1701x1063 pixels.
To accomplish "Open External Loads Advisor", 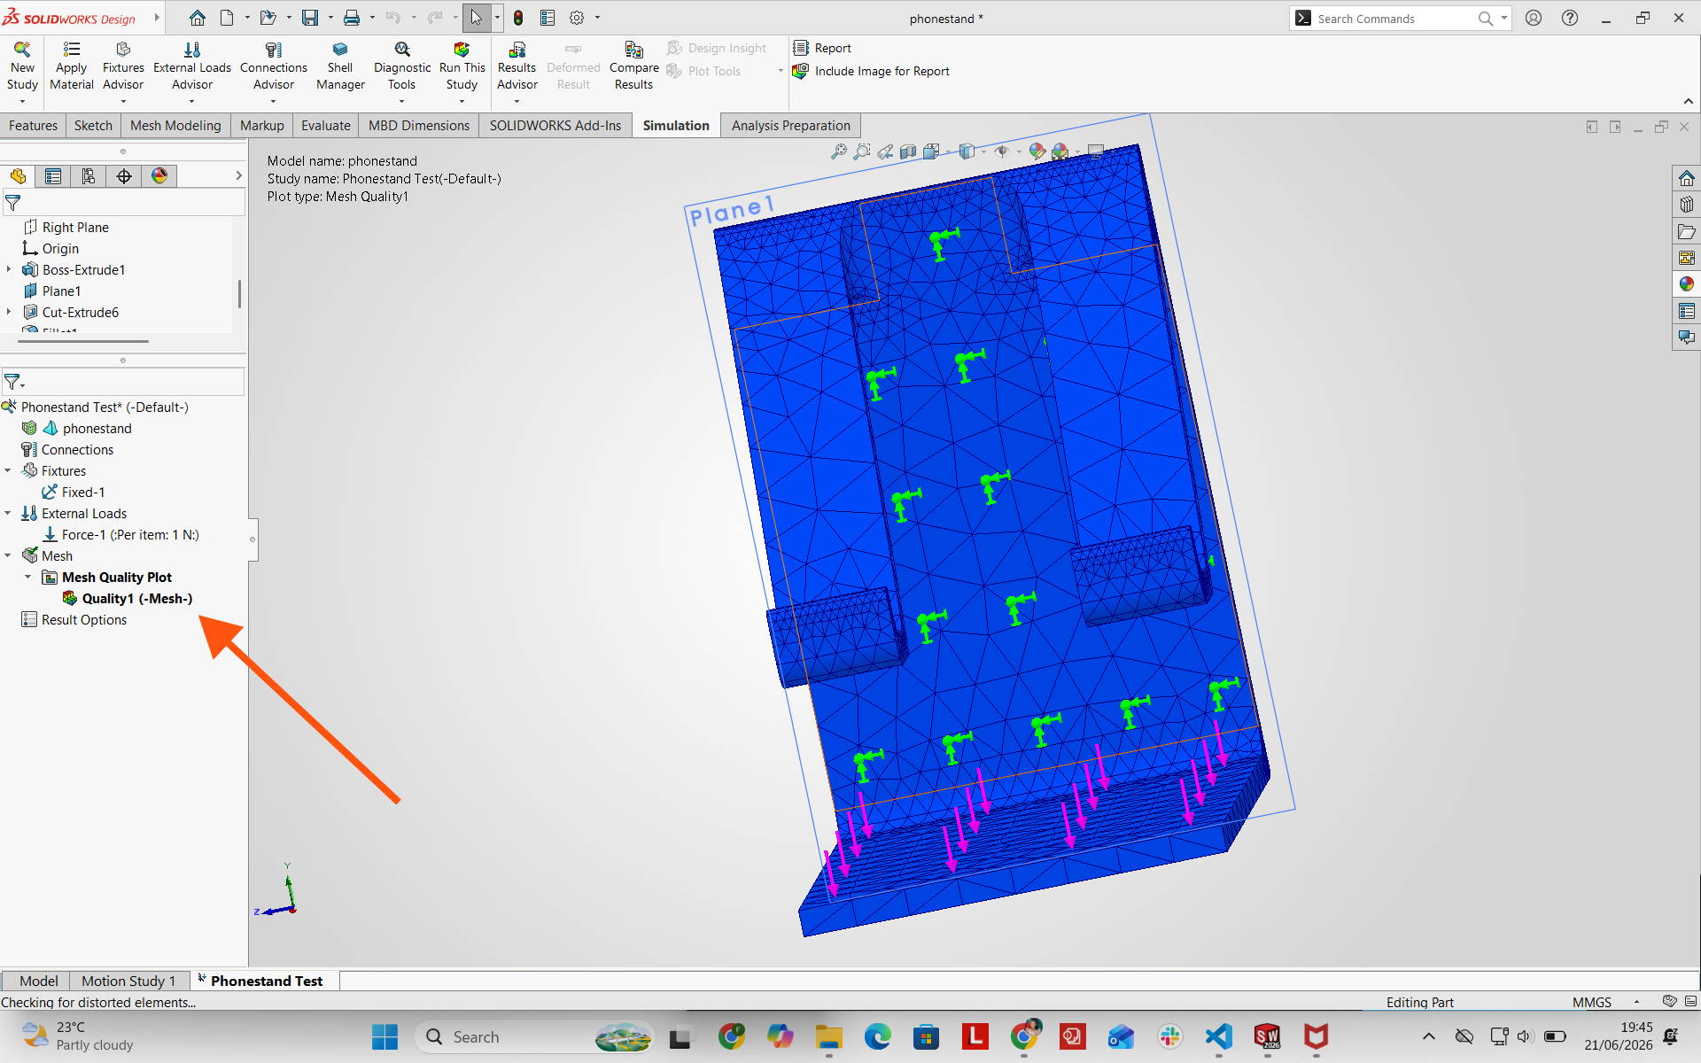I will (192, 68).
